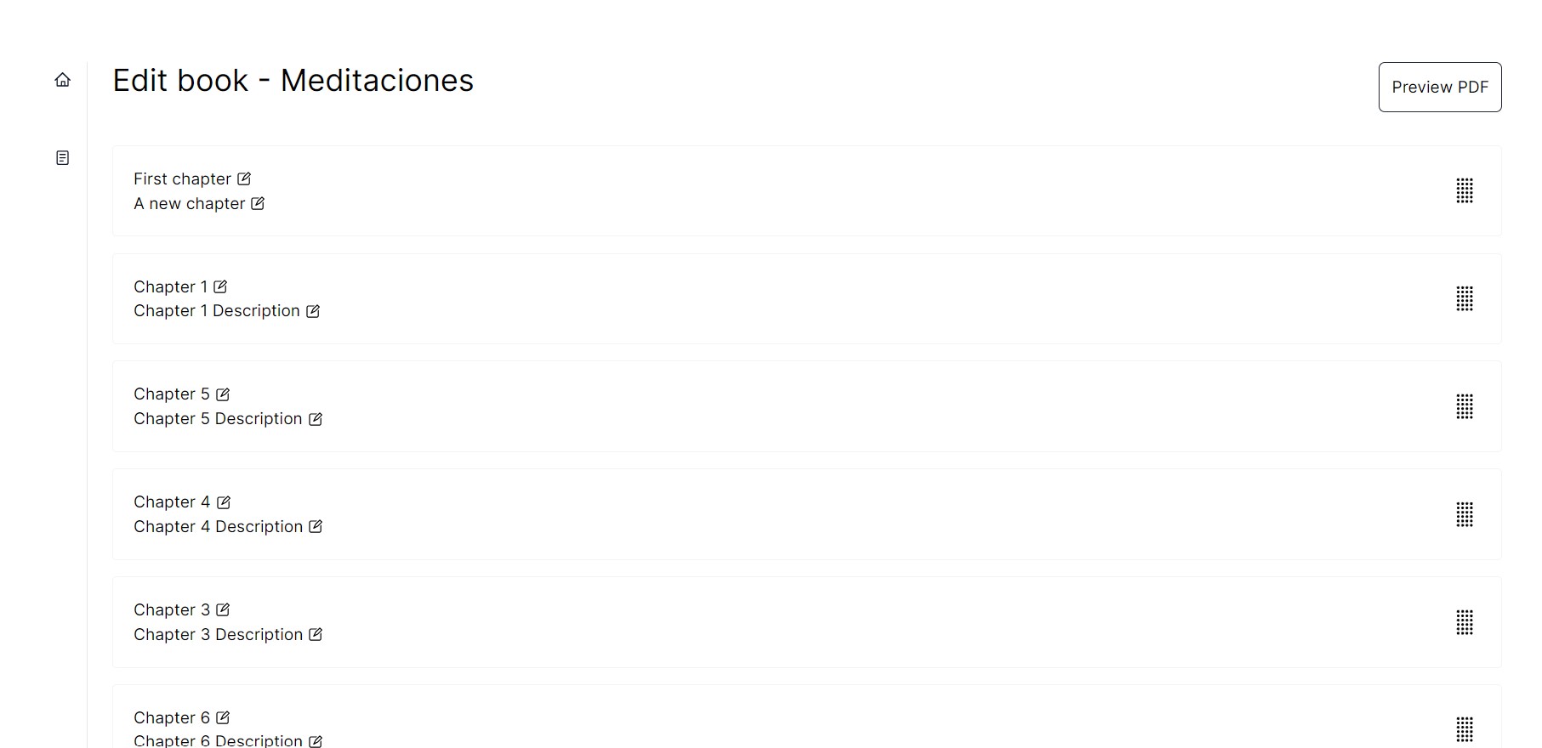
Task: Edit the 'First chapter' title
Action: (x=244, y=178)
